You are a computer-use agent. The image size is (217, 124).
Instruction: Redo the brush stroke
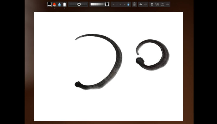[x=146, y=4]
